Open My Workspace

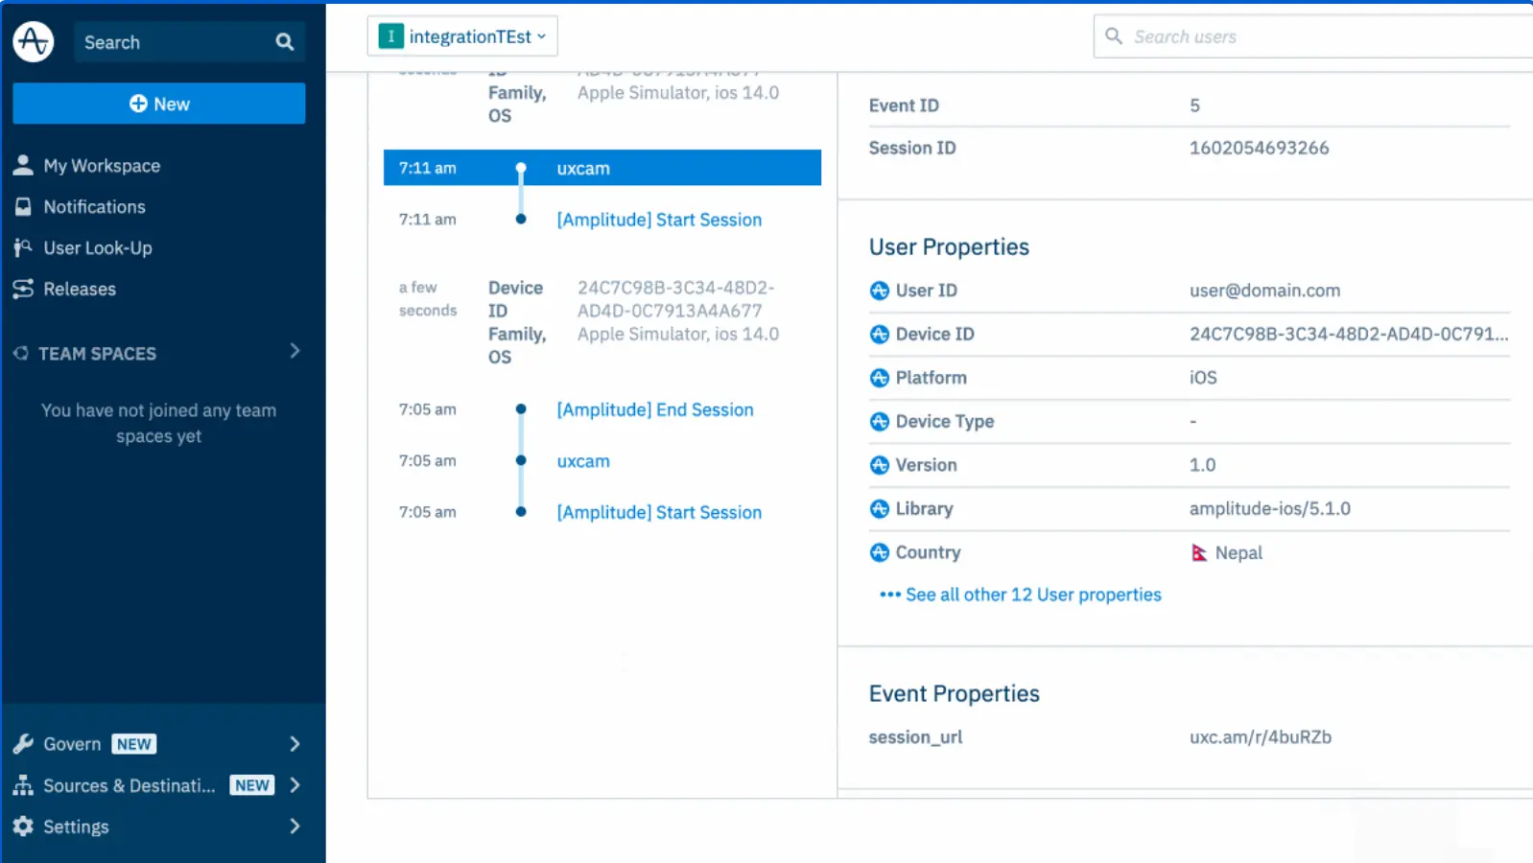[x=102, y=166]
